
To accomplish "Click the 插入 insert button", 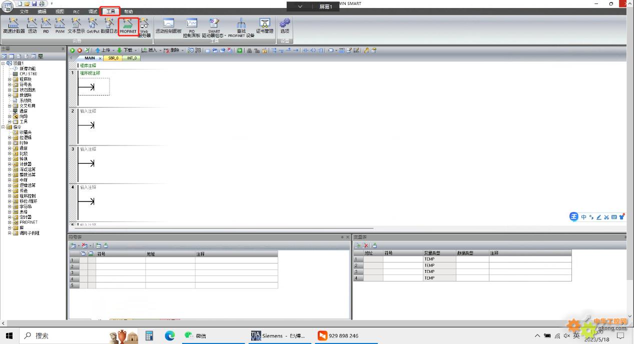I will (150, 50).
